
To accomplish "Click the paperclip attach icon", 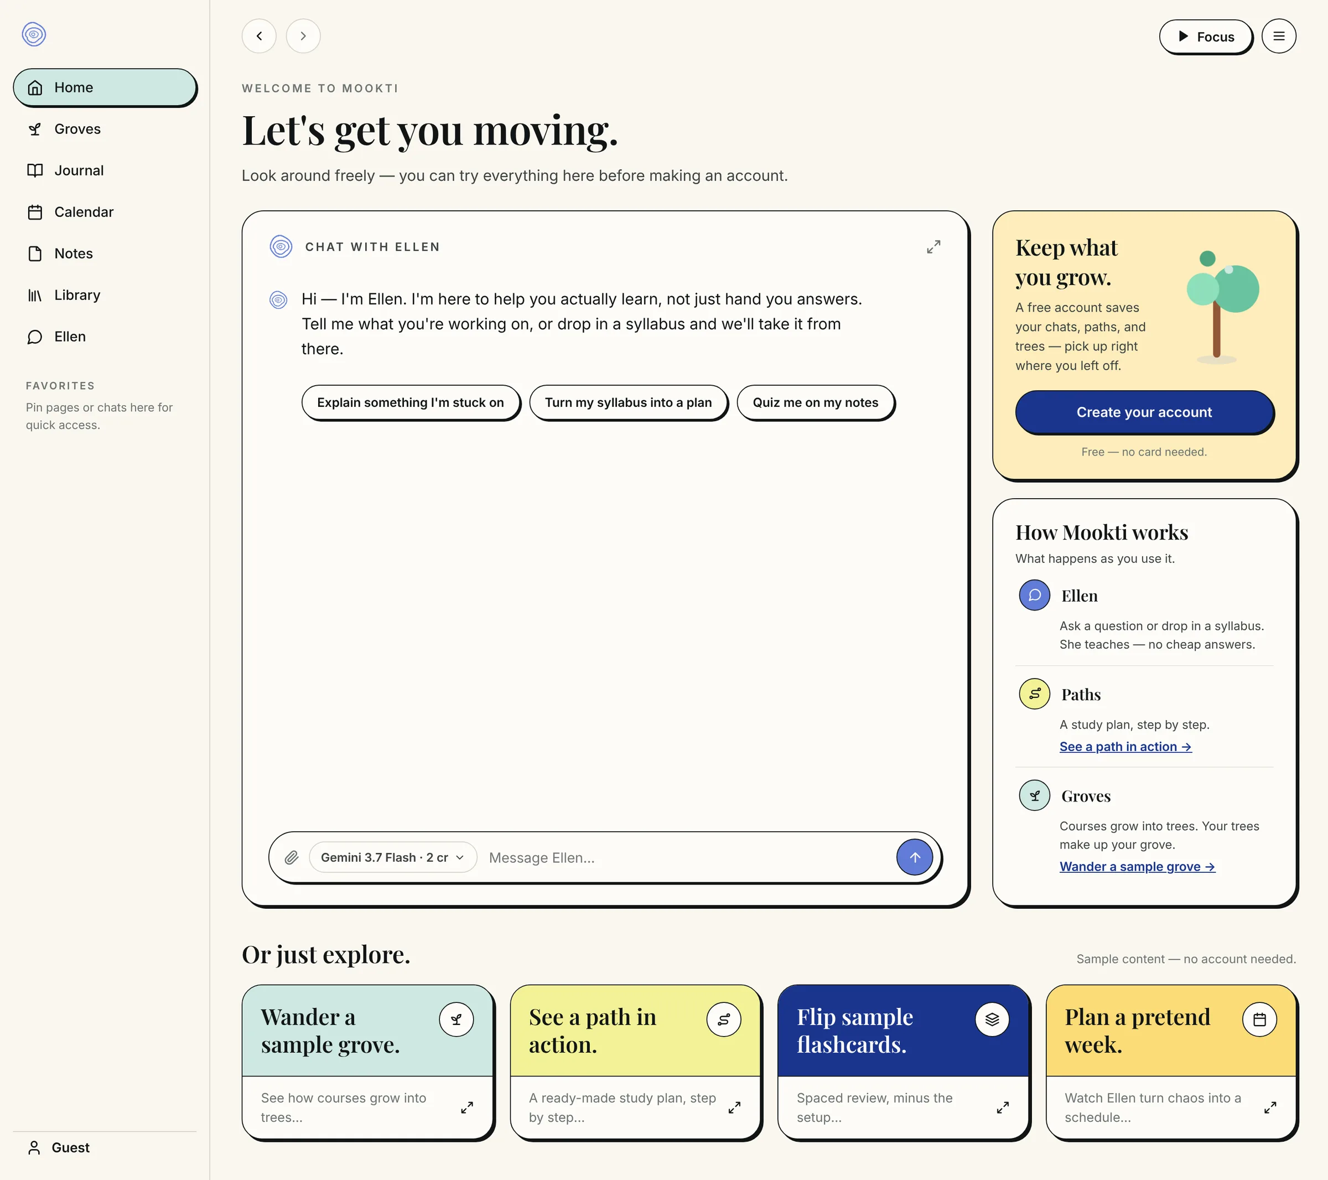I will click(292, 857).
